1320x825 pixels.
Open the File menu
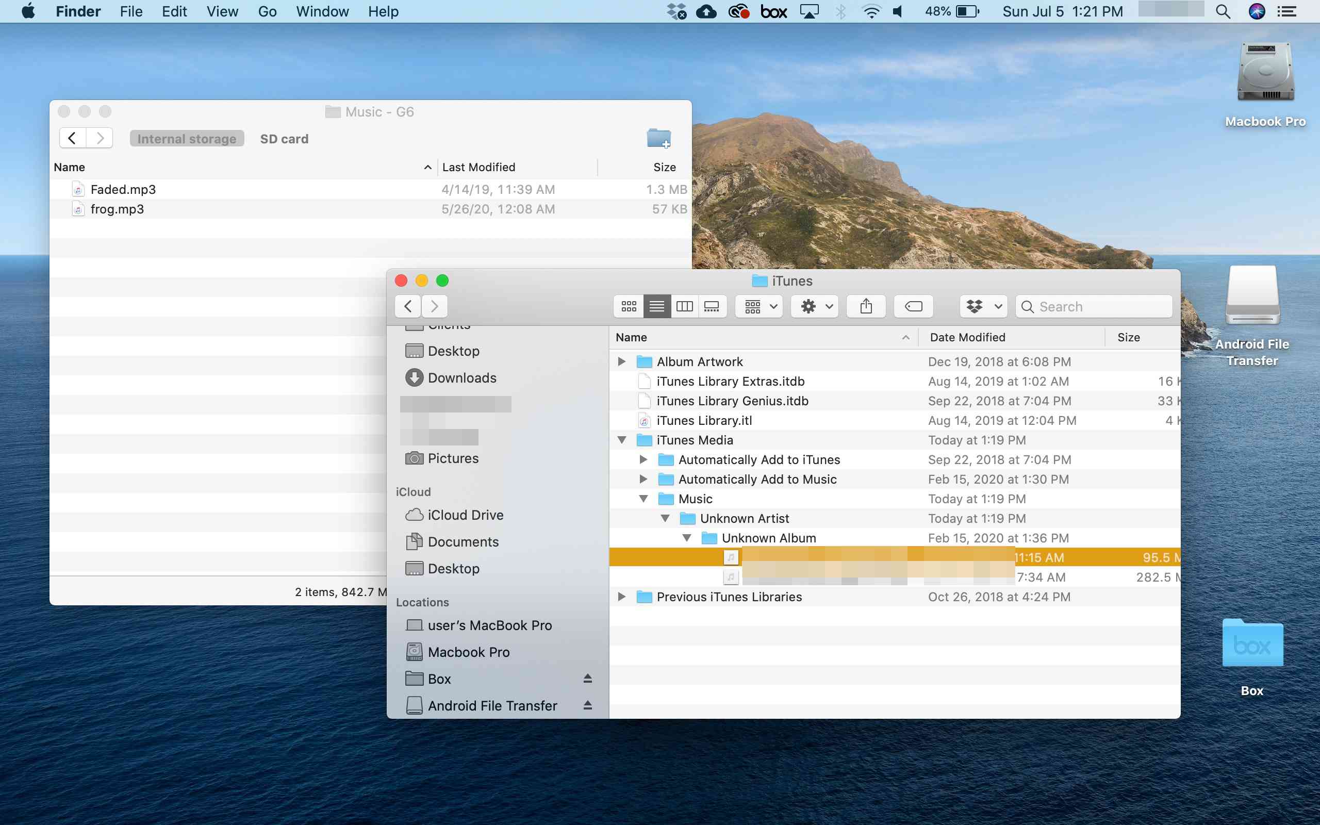131,11
